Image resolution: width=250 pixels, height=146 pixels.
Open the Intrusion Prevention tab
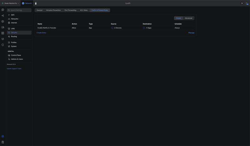[53, 10]
